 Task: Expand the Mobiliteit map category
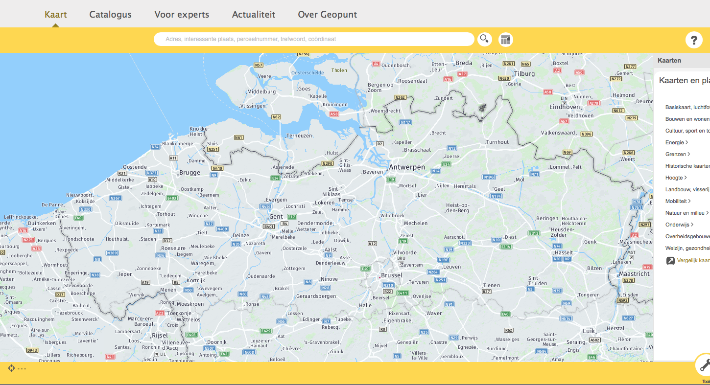coord(678,201)
